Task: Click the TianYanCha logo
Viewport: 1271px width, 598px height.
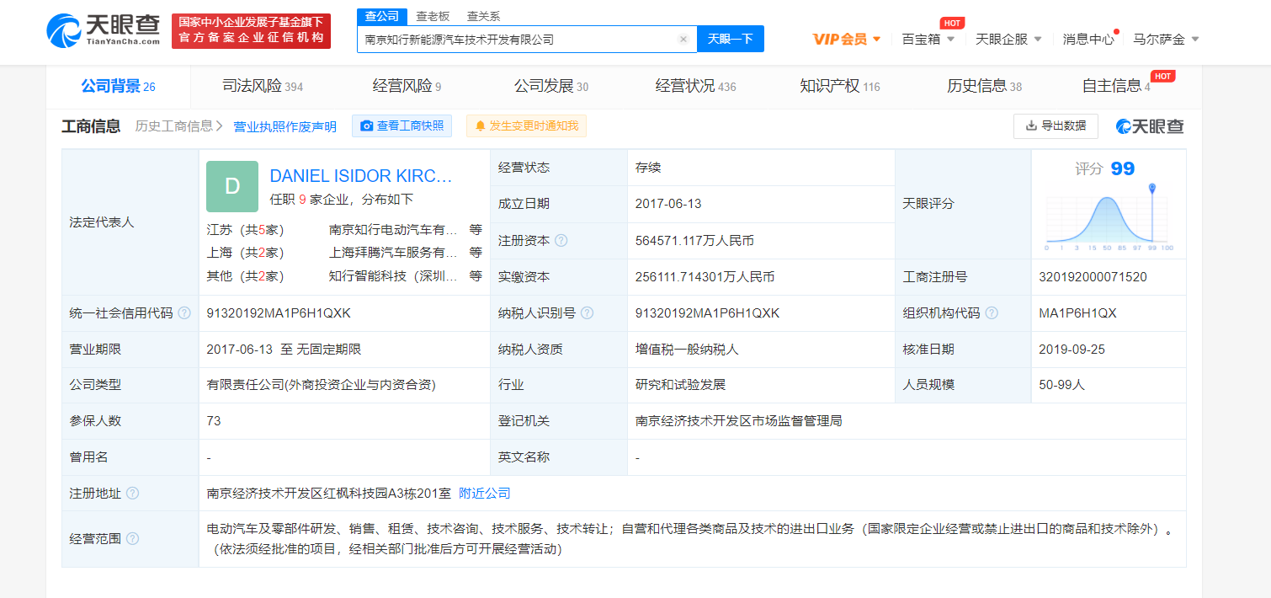Action: (x=103, y=31)
